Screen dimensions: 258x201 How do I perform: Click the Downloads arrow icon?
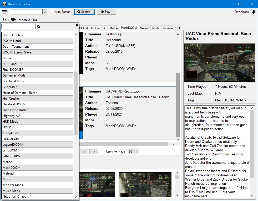coord(254,12)
